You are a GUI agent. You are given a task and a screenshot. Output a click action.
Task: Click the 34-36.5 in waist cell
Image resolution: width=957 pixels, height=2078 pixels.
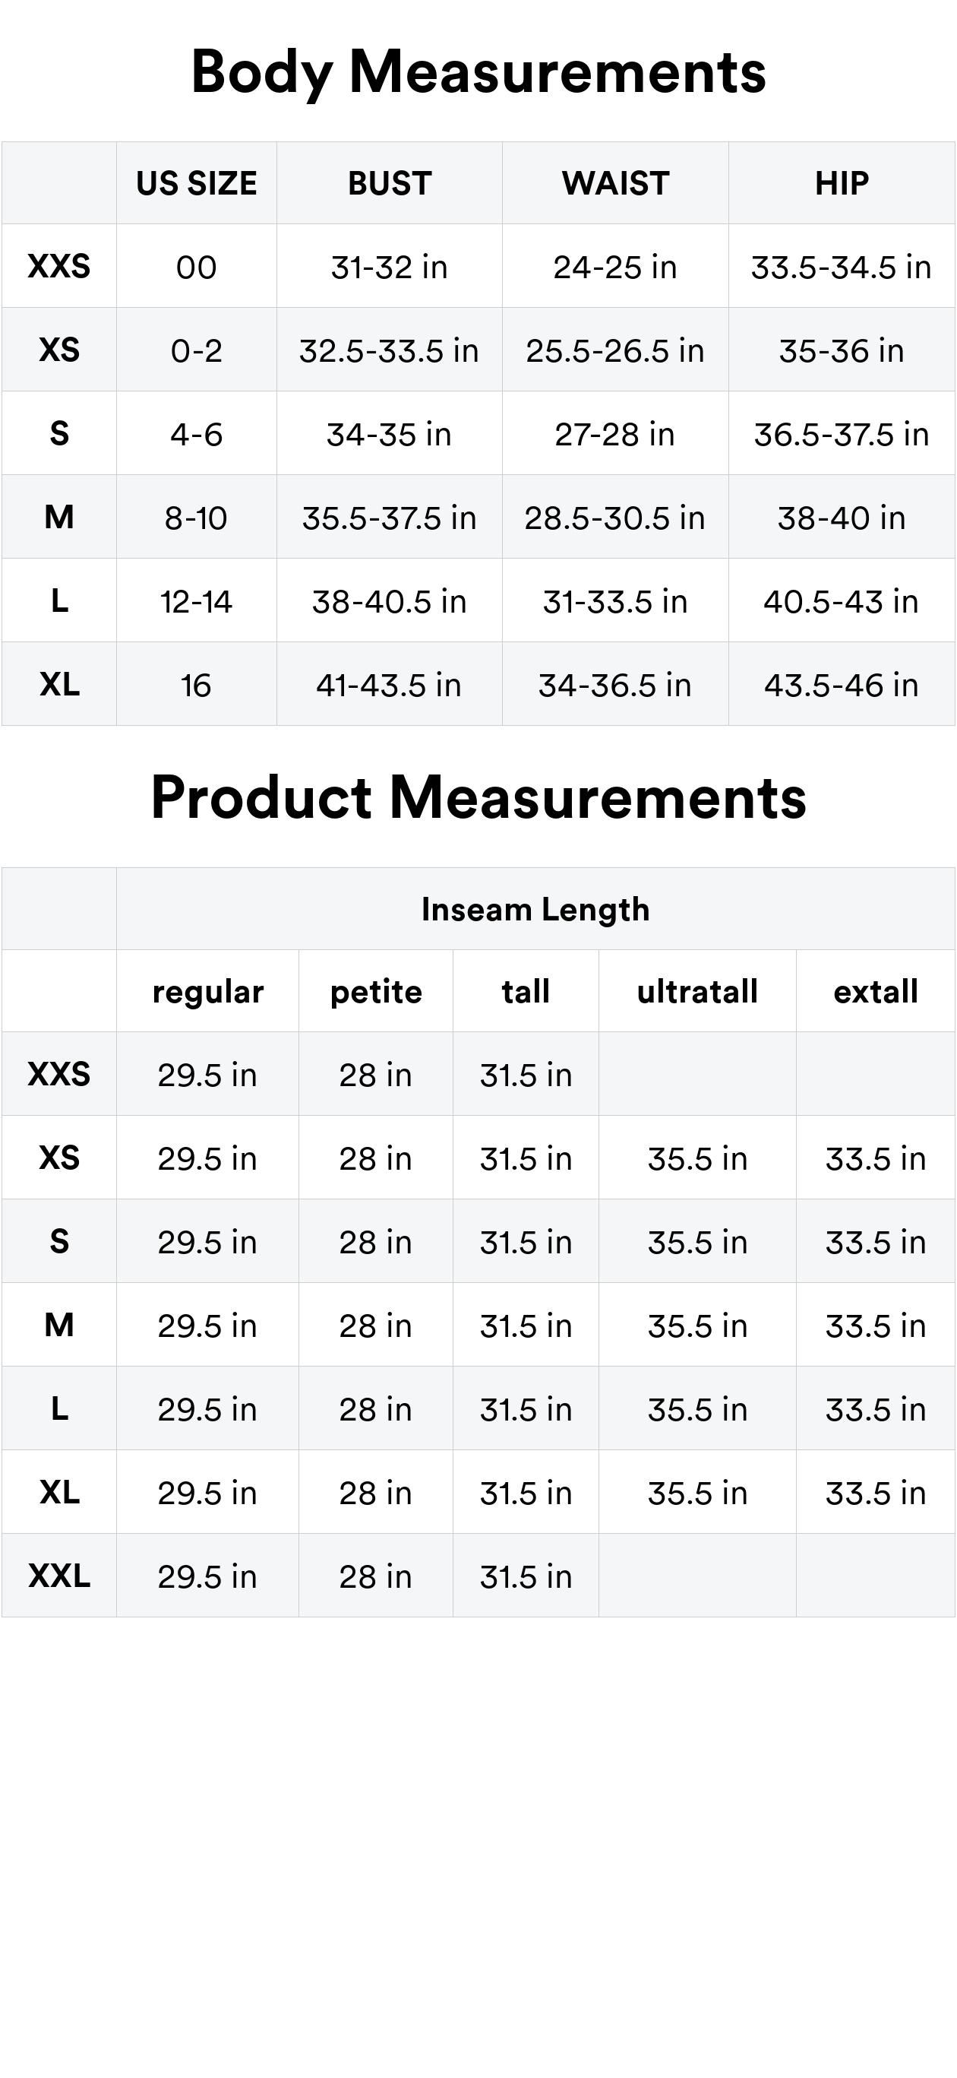[615, 685]
